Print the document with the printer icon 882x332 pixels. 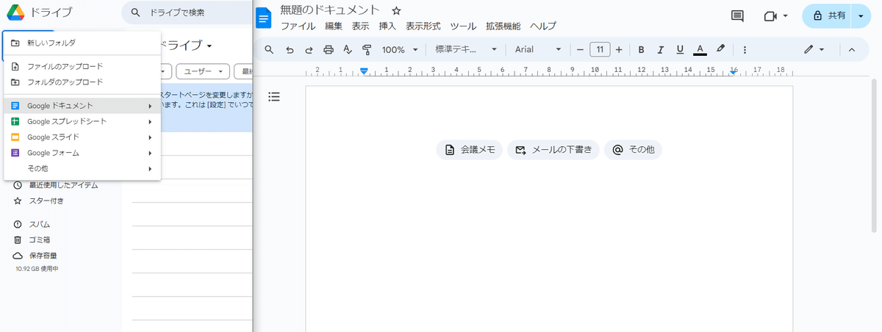(329, 49)
